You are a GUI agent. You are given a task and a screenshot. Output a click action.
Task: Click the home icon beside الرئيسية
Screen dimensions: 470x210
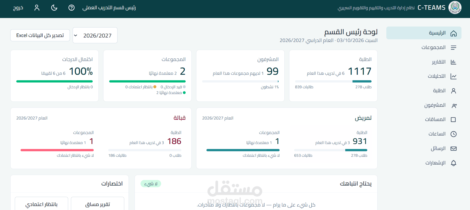click(453, 33)
